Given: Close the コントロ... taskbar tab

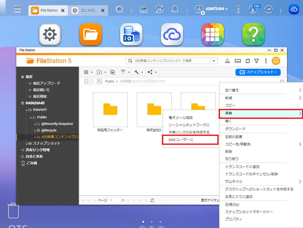Looking at the screenshot, I should pos(103,10).
